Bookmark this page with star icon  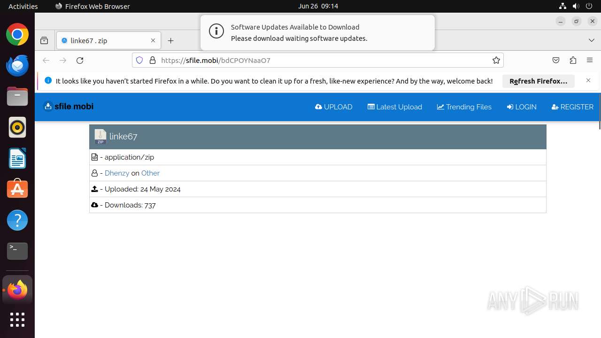pos(496,60)
